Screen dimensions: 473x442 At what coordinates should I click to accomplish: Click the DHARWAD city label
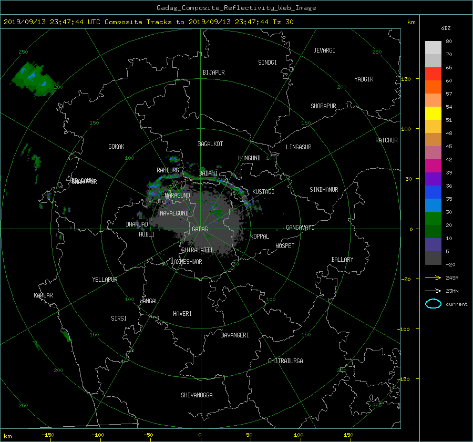(137, 224)
